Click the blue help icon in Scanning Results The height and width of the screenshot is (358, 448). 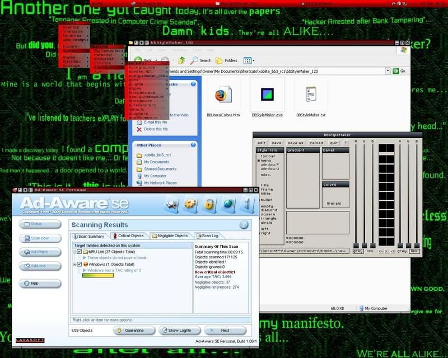(x=244, y=225)
